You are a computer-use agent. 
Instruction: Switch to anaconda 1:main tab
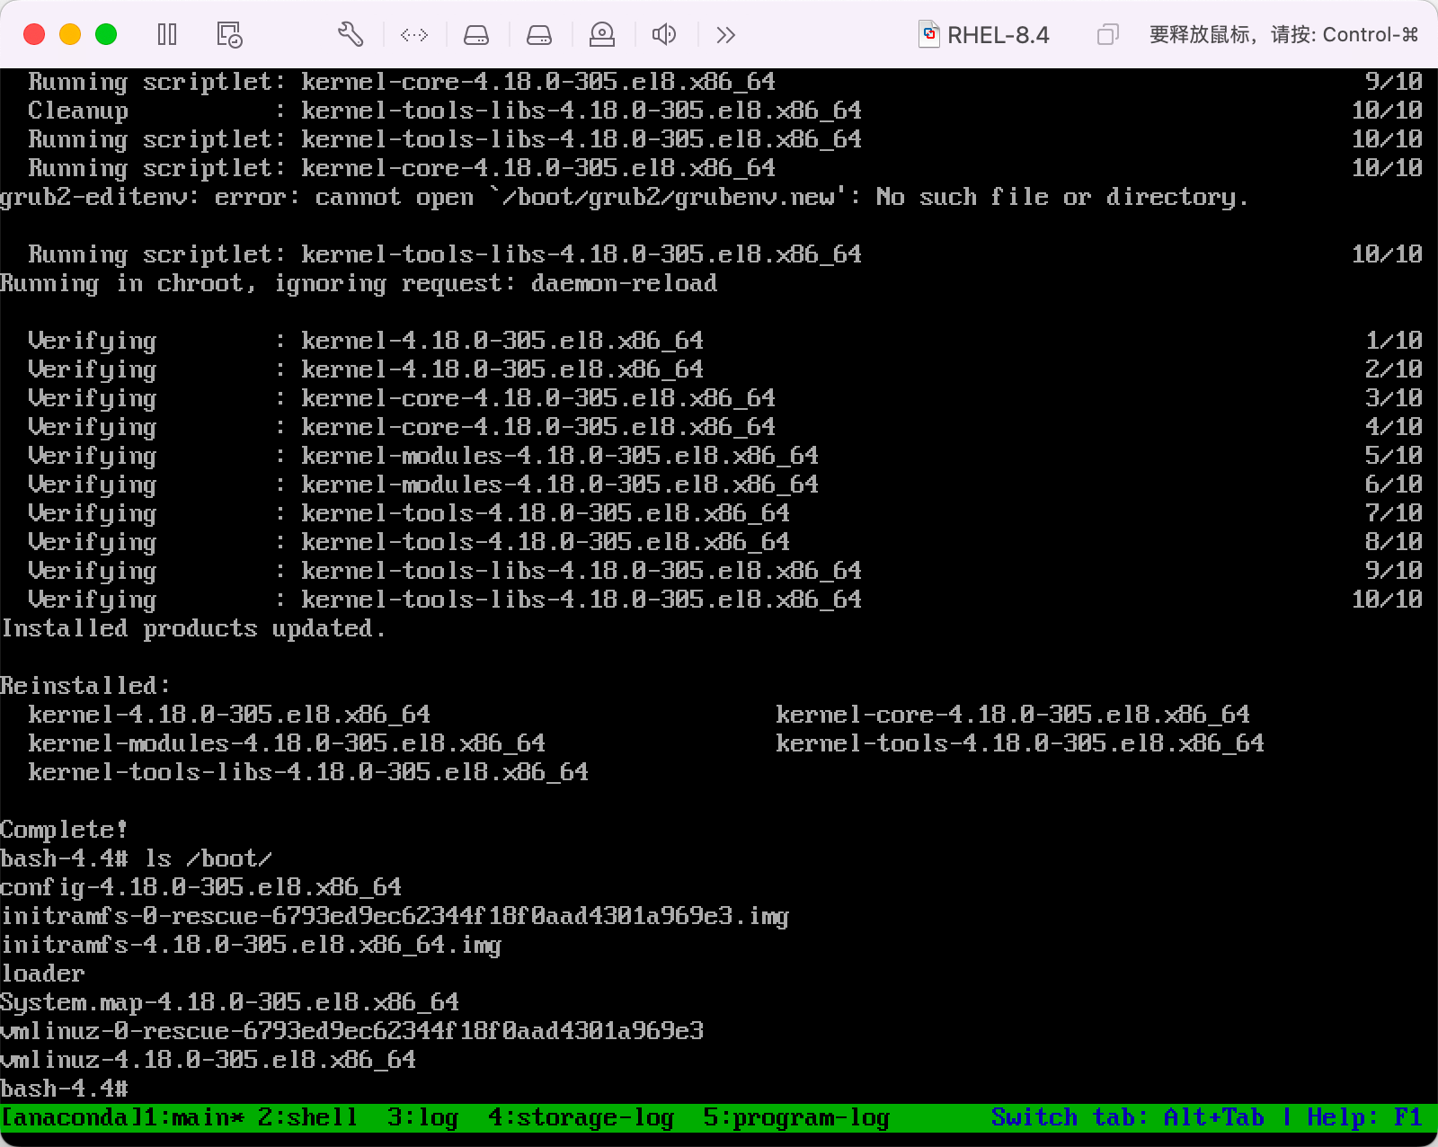point(122,1117)
